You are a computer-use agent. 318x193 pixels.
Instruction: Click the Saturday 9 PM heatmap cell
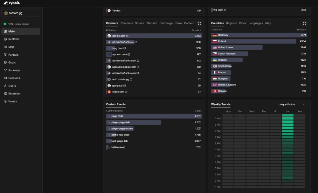tap(287, 181)
